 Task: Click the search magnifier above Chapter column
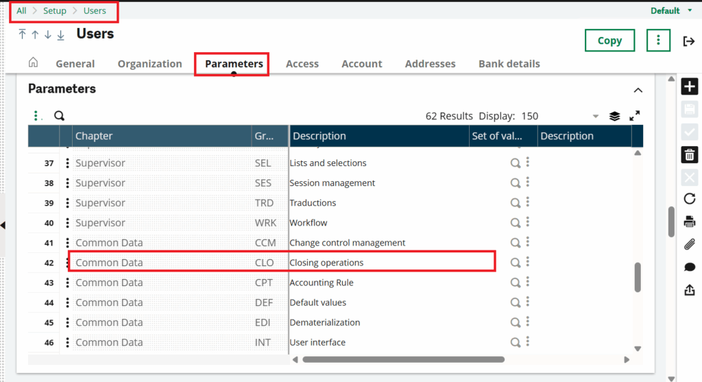[59, 116]
